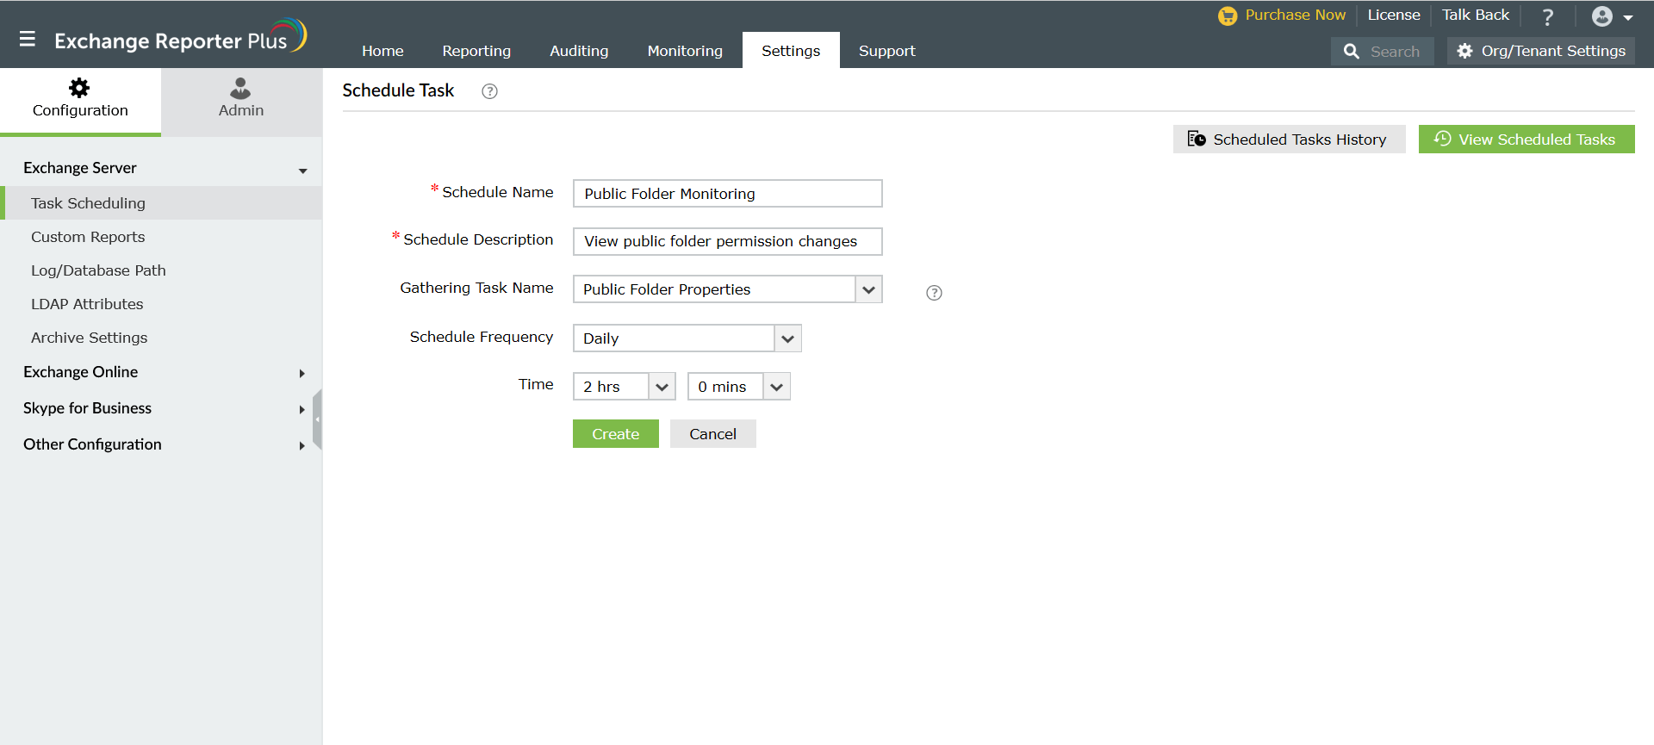
Task: Select the Settings tab
Action: [791, 51]
